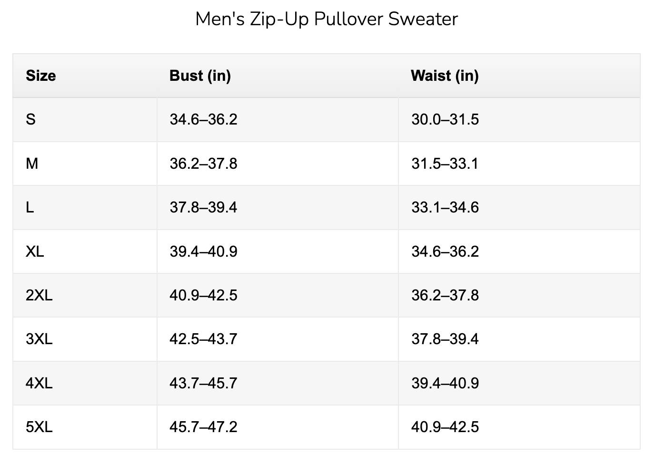655x463 pixels.
Task: Select bust value 45.7–47.2 for 5XL
Action: click(203, 427)
